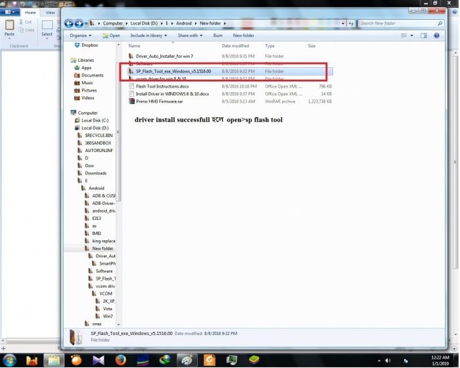Click Paste icon in Paint ribbon
Screen dimensions: 460x368
pyautogui.click(x=9, y=25)
